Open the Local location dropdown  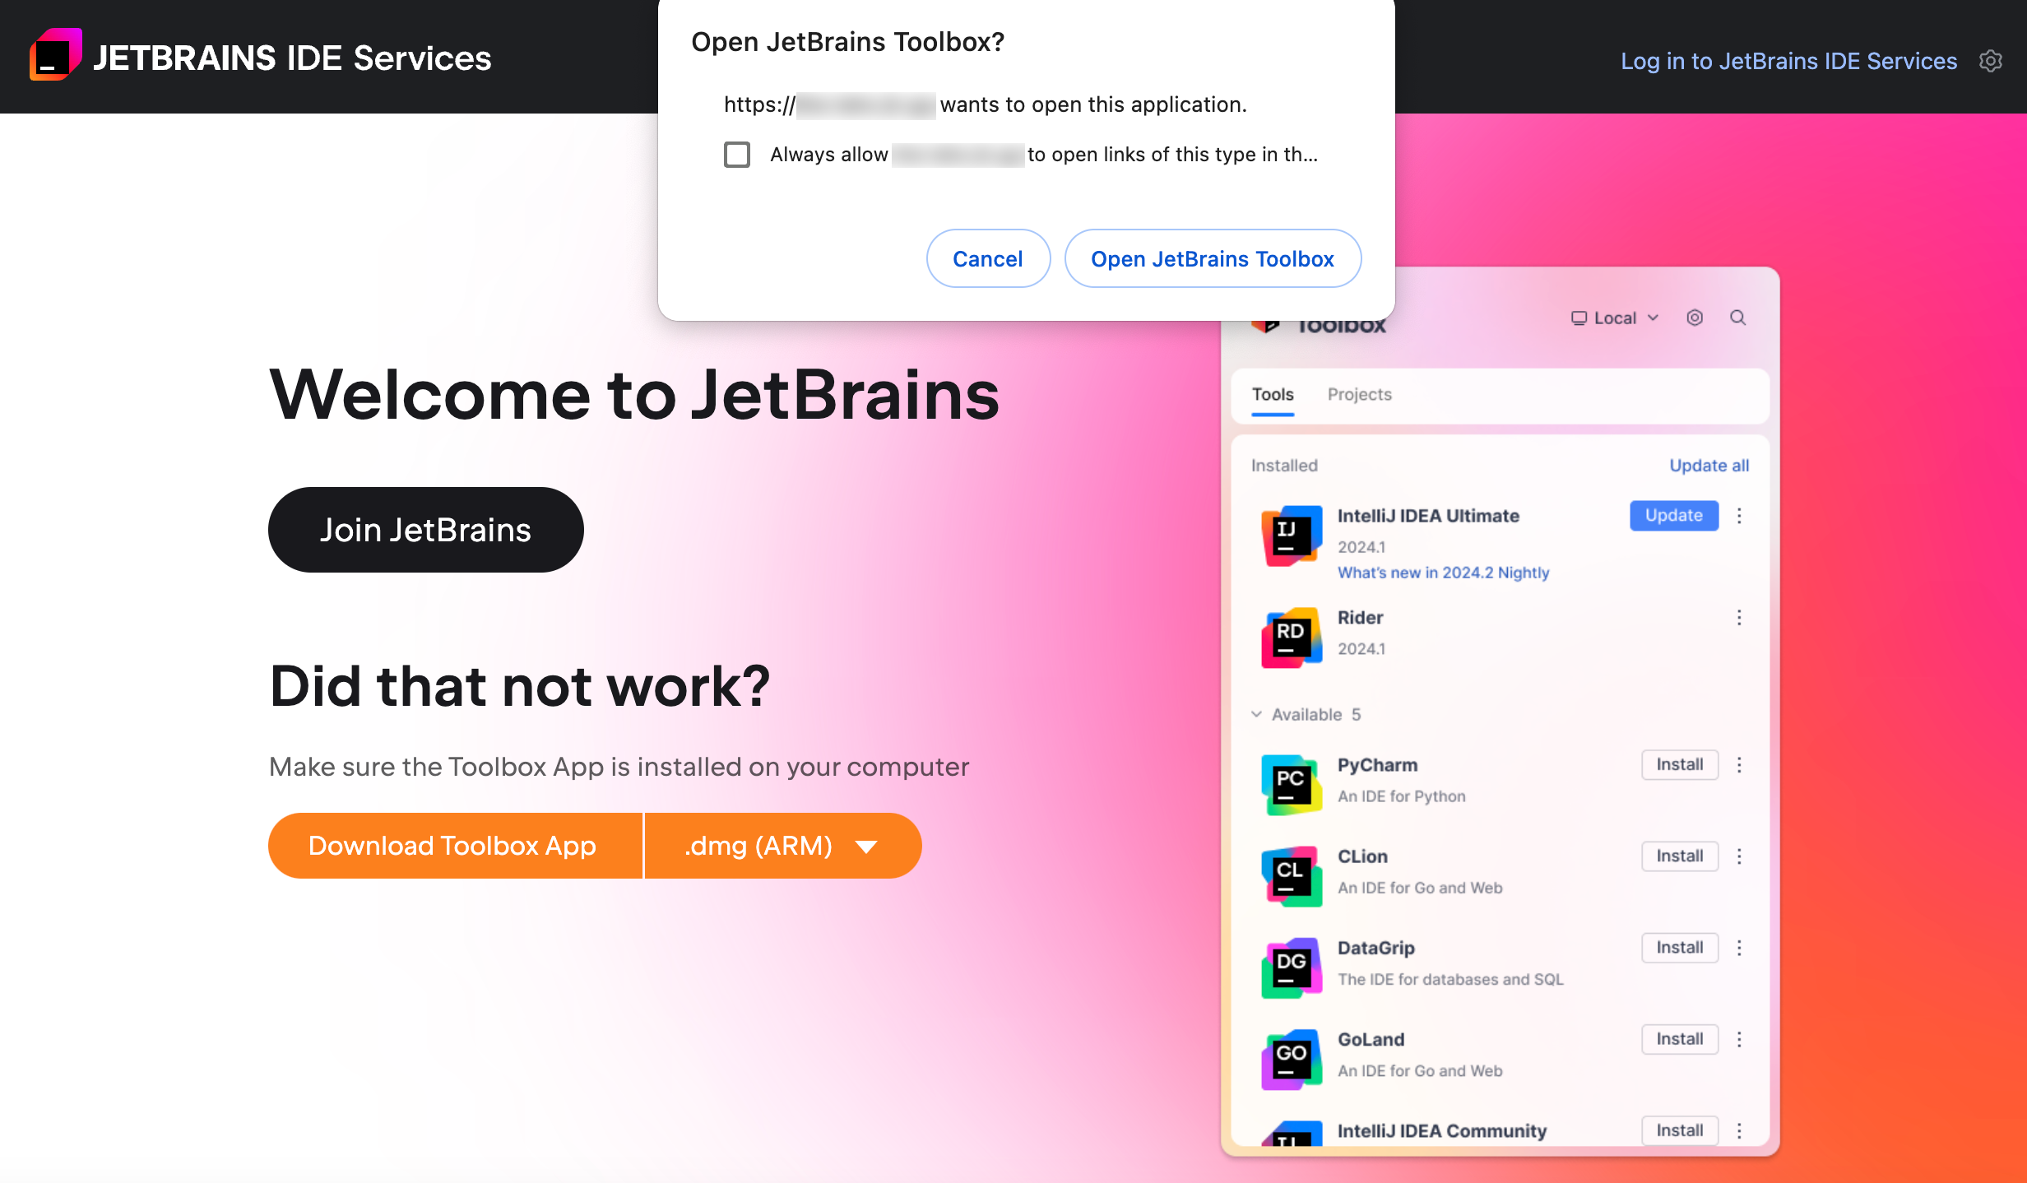click(x=1616, y=318)
